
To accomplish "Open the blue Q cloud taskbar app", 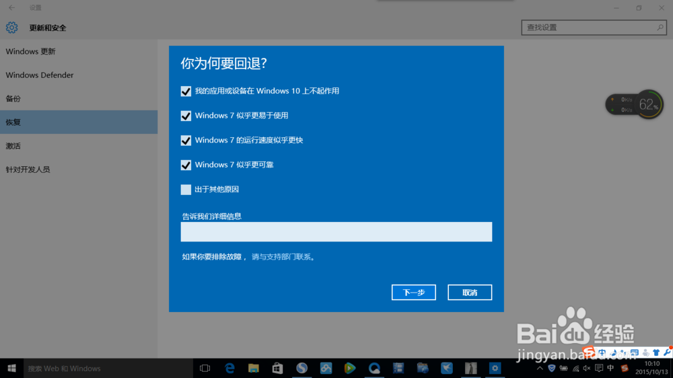I will coord(374,369).
